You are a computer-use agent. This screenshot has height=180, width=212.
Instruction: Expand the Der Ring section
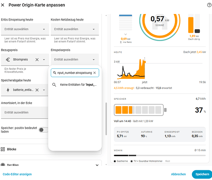[97, 165]
